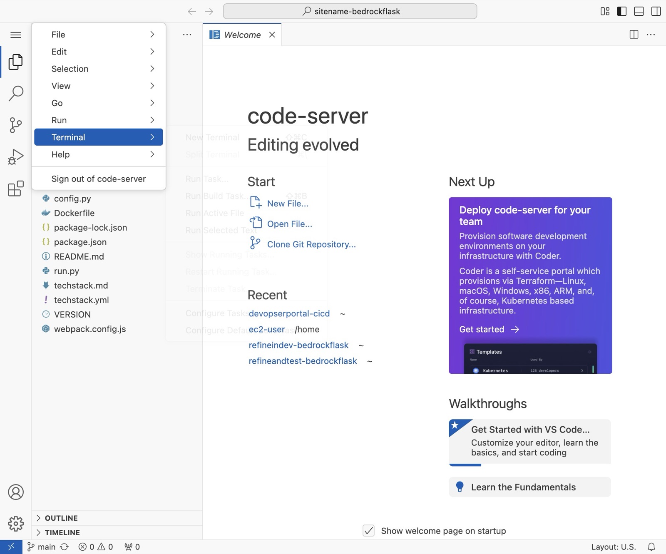Click Get started in Deploy code-server card
Viewport: 666px width, 554px height.
(x=489, y=329)
